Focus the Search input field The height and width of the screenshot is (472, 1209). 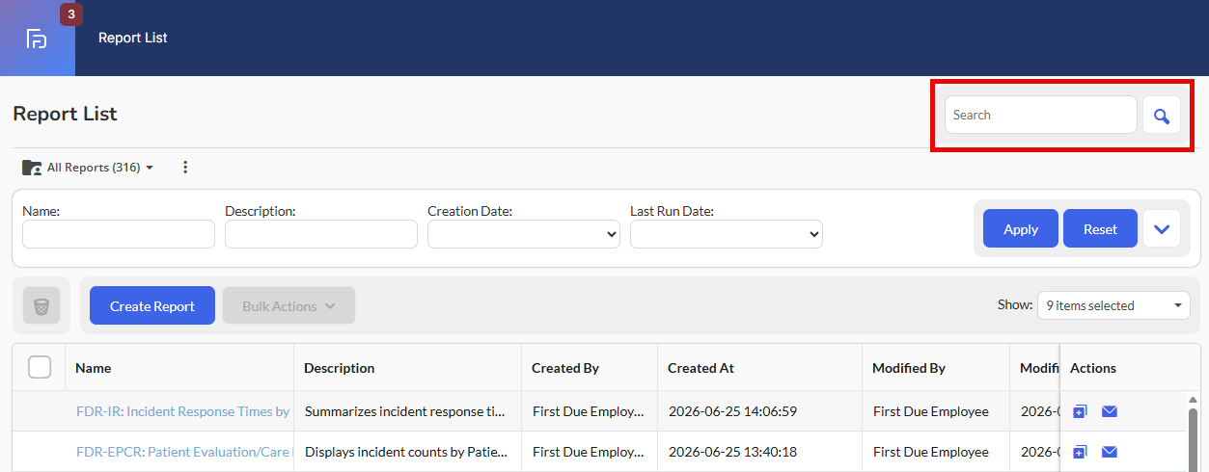[x=1041, y=115]
